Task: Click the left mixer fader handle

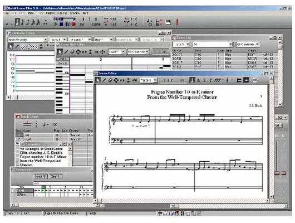Action: [277, 173]
